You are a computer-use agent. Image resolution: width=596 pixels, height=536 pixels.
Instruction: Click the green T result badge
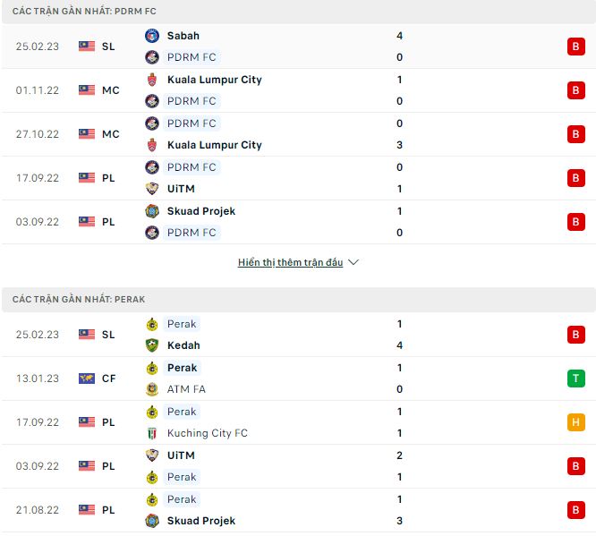pyautogui.click(x=575, y=379)
